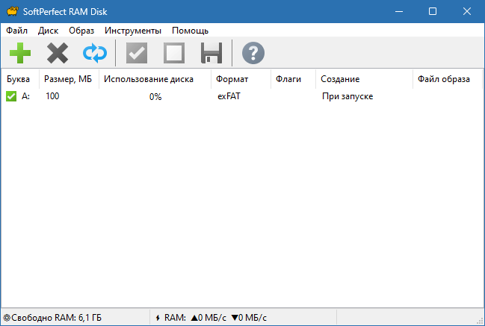This screenshot has height=326, width=485.
Task: Maximize the RAM Disk window
Action: 433,11
